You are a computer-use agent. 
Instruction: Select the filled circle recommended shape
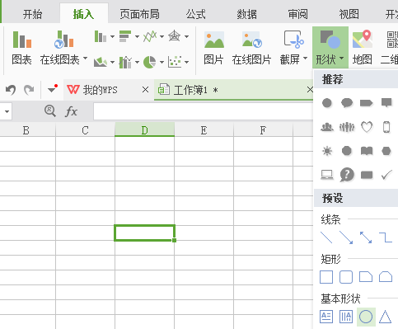(x=327, y=103)
